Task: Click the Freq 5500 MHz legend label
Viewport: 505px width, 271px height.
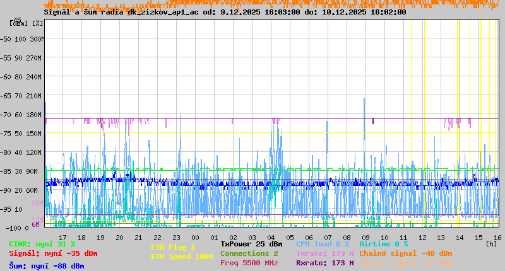Action: click(249, 263)
